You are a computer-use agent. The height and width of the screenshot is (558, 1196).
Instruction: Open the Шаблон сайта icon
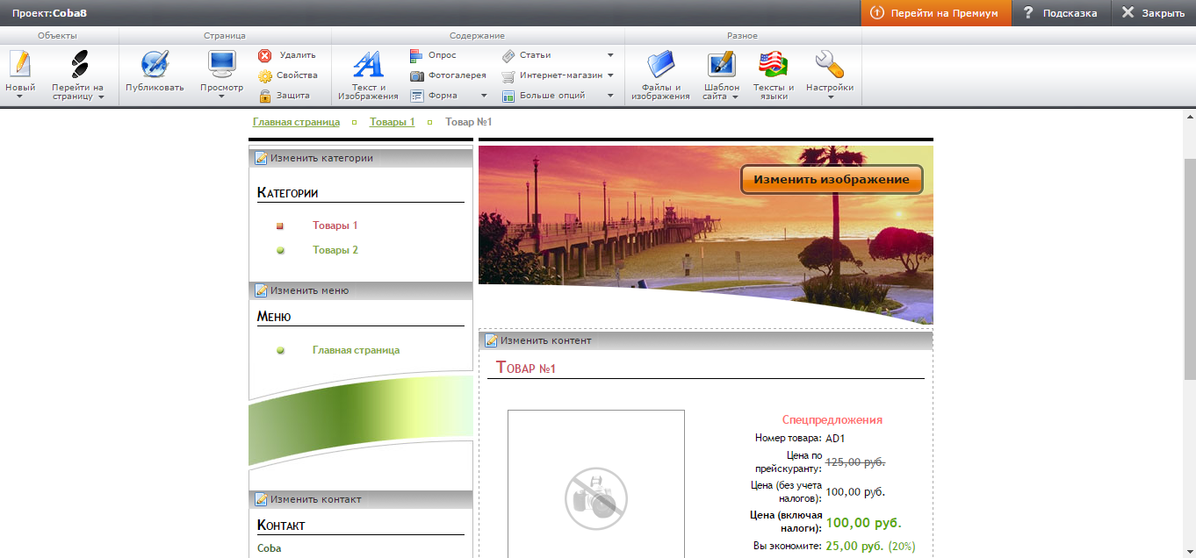[x=721, y=64]
